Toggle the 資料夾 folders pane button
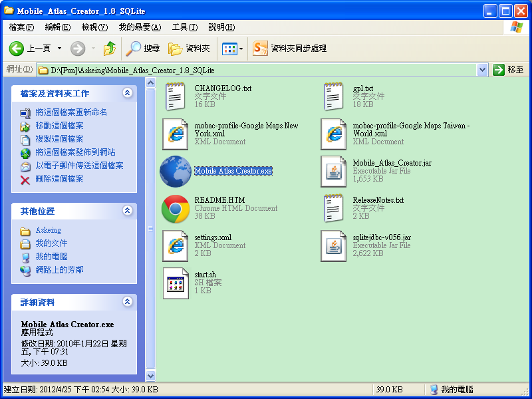 [x=189, y=49]
